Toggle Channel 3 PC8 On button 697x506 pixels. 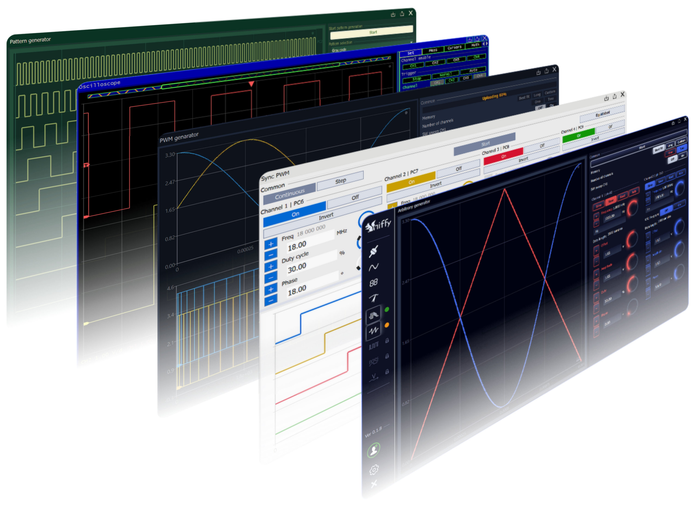pos(503,156)
